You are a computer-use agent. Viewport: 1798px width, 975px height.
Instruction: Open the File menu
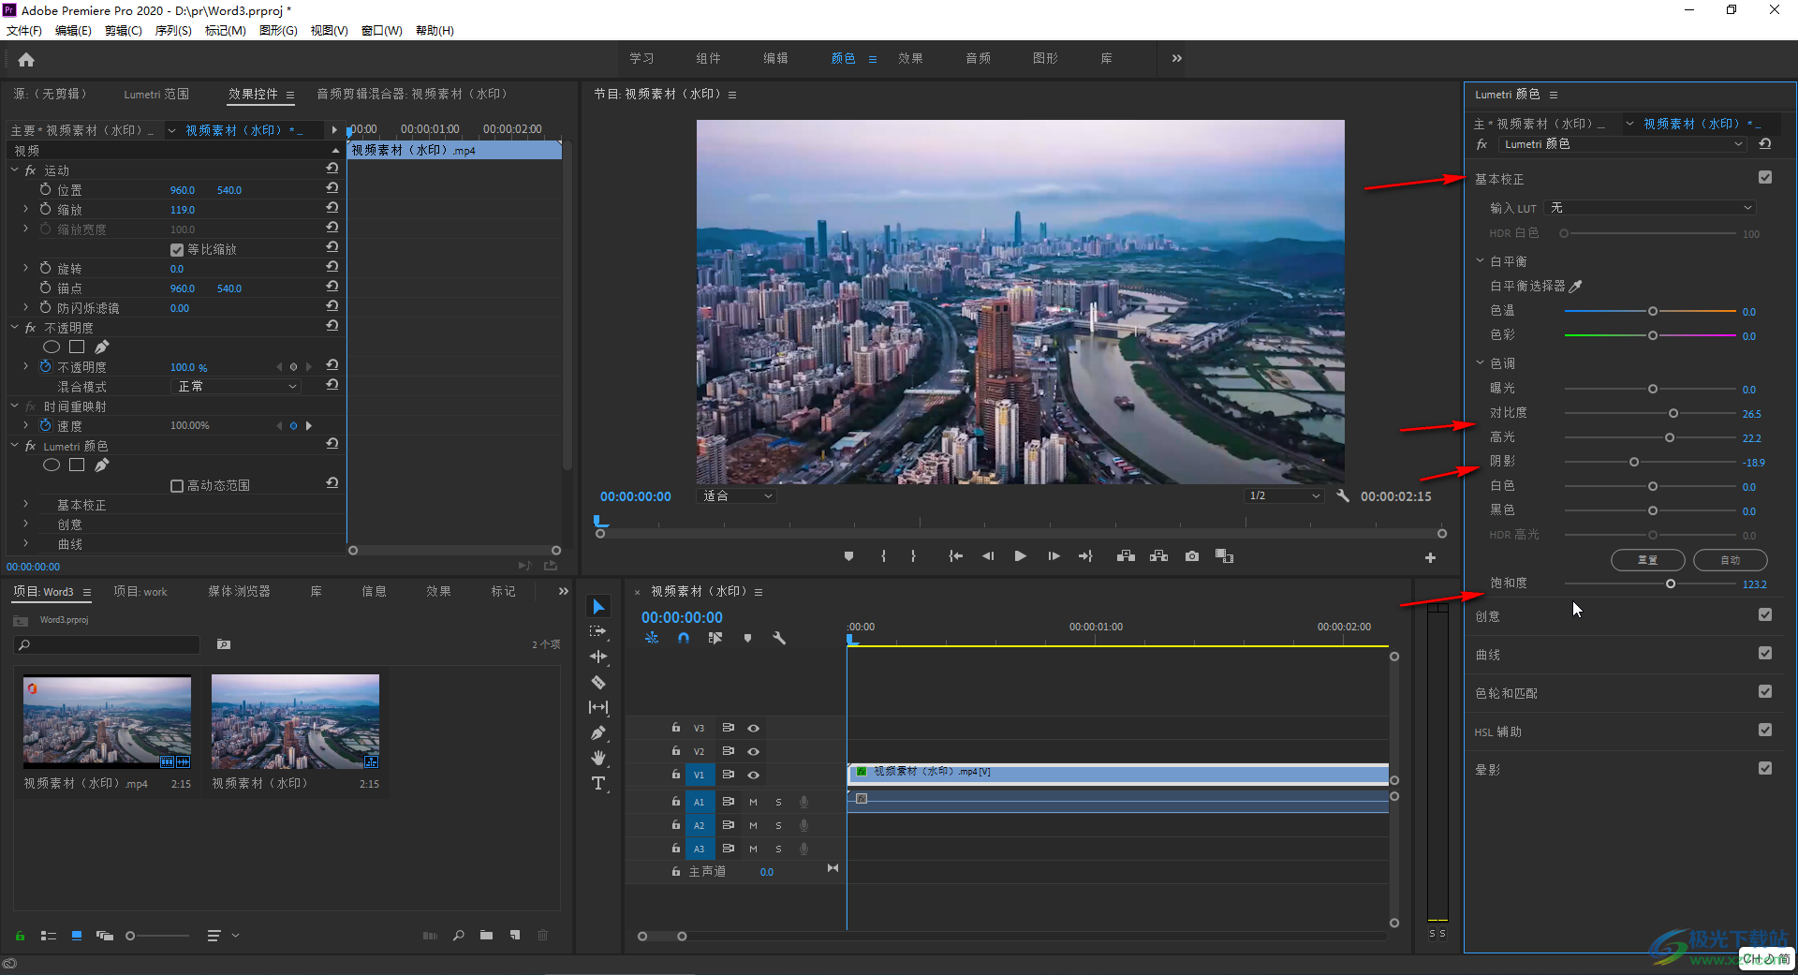24,31
